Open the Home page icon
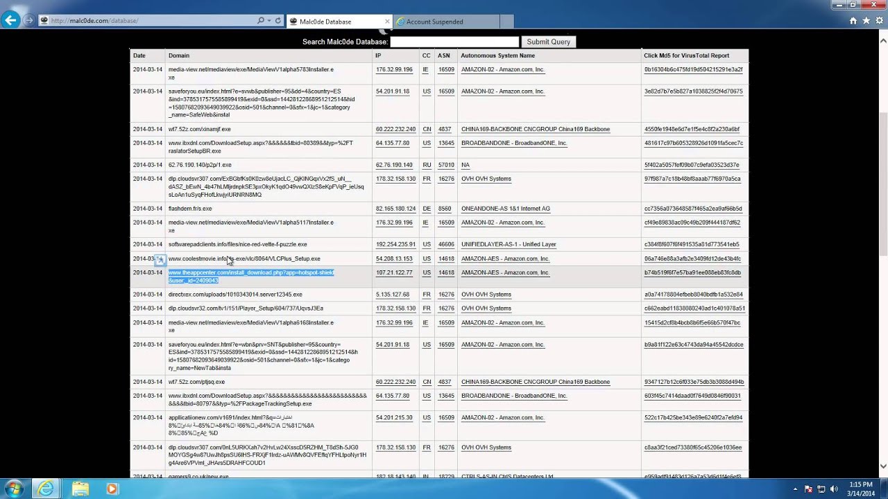The height and width of the screenshot is (499, 888). coord(853,21)
